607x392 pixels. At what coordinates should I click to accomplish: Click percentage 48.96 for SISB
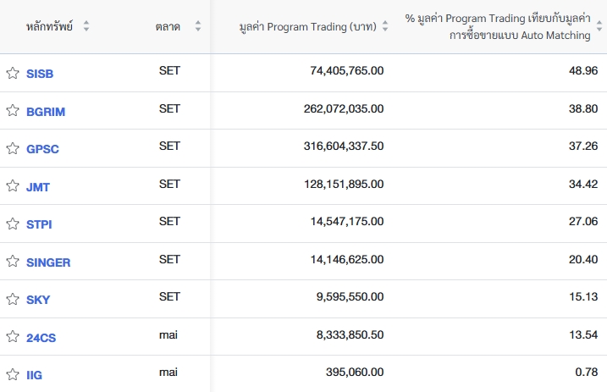(583, 70)
